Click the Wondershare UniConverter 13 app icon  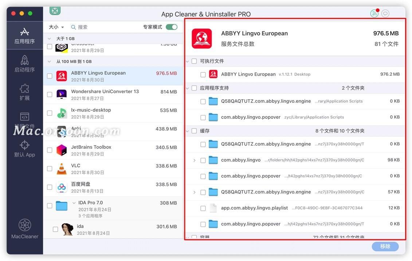tap(61, 95)
